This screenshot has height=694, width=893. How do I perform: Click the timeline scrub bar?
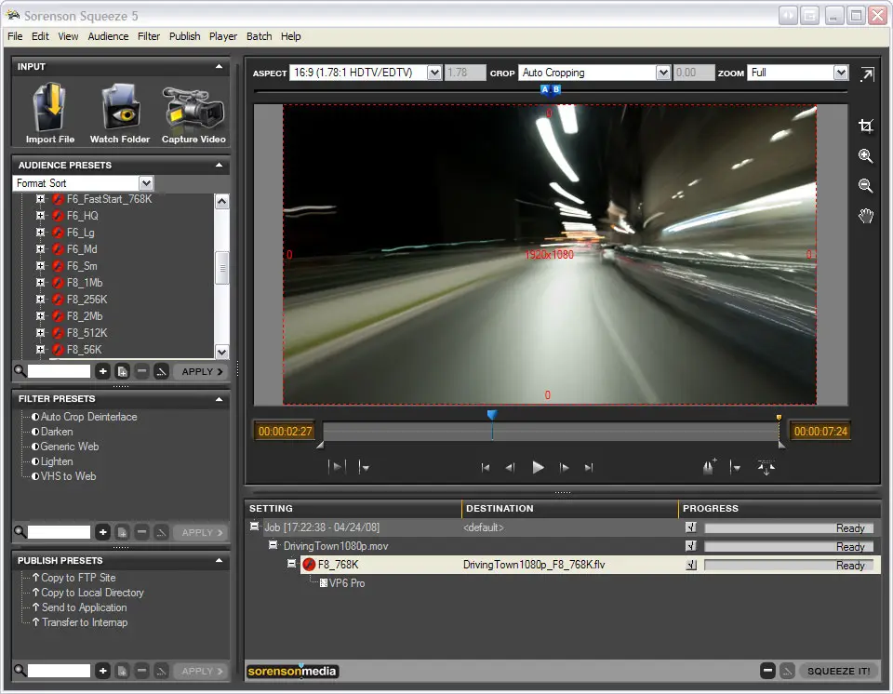tap(551, 432)
